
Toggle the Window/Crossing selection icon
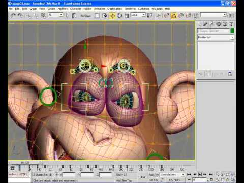104,16
